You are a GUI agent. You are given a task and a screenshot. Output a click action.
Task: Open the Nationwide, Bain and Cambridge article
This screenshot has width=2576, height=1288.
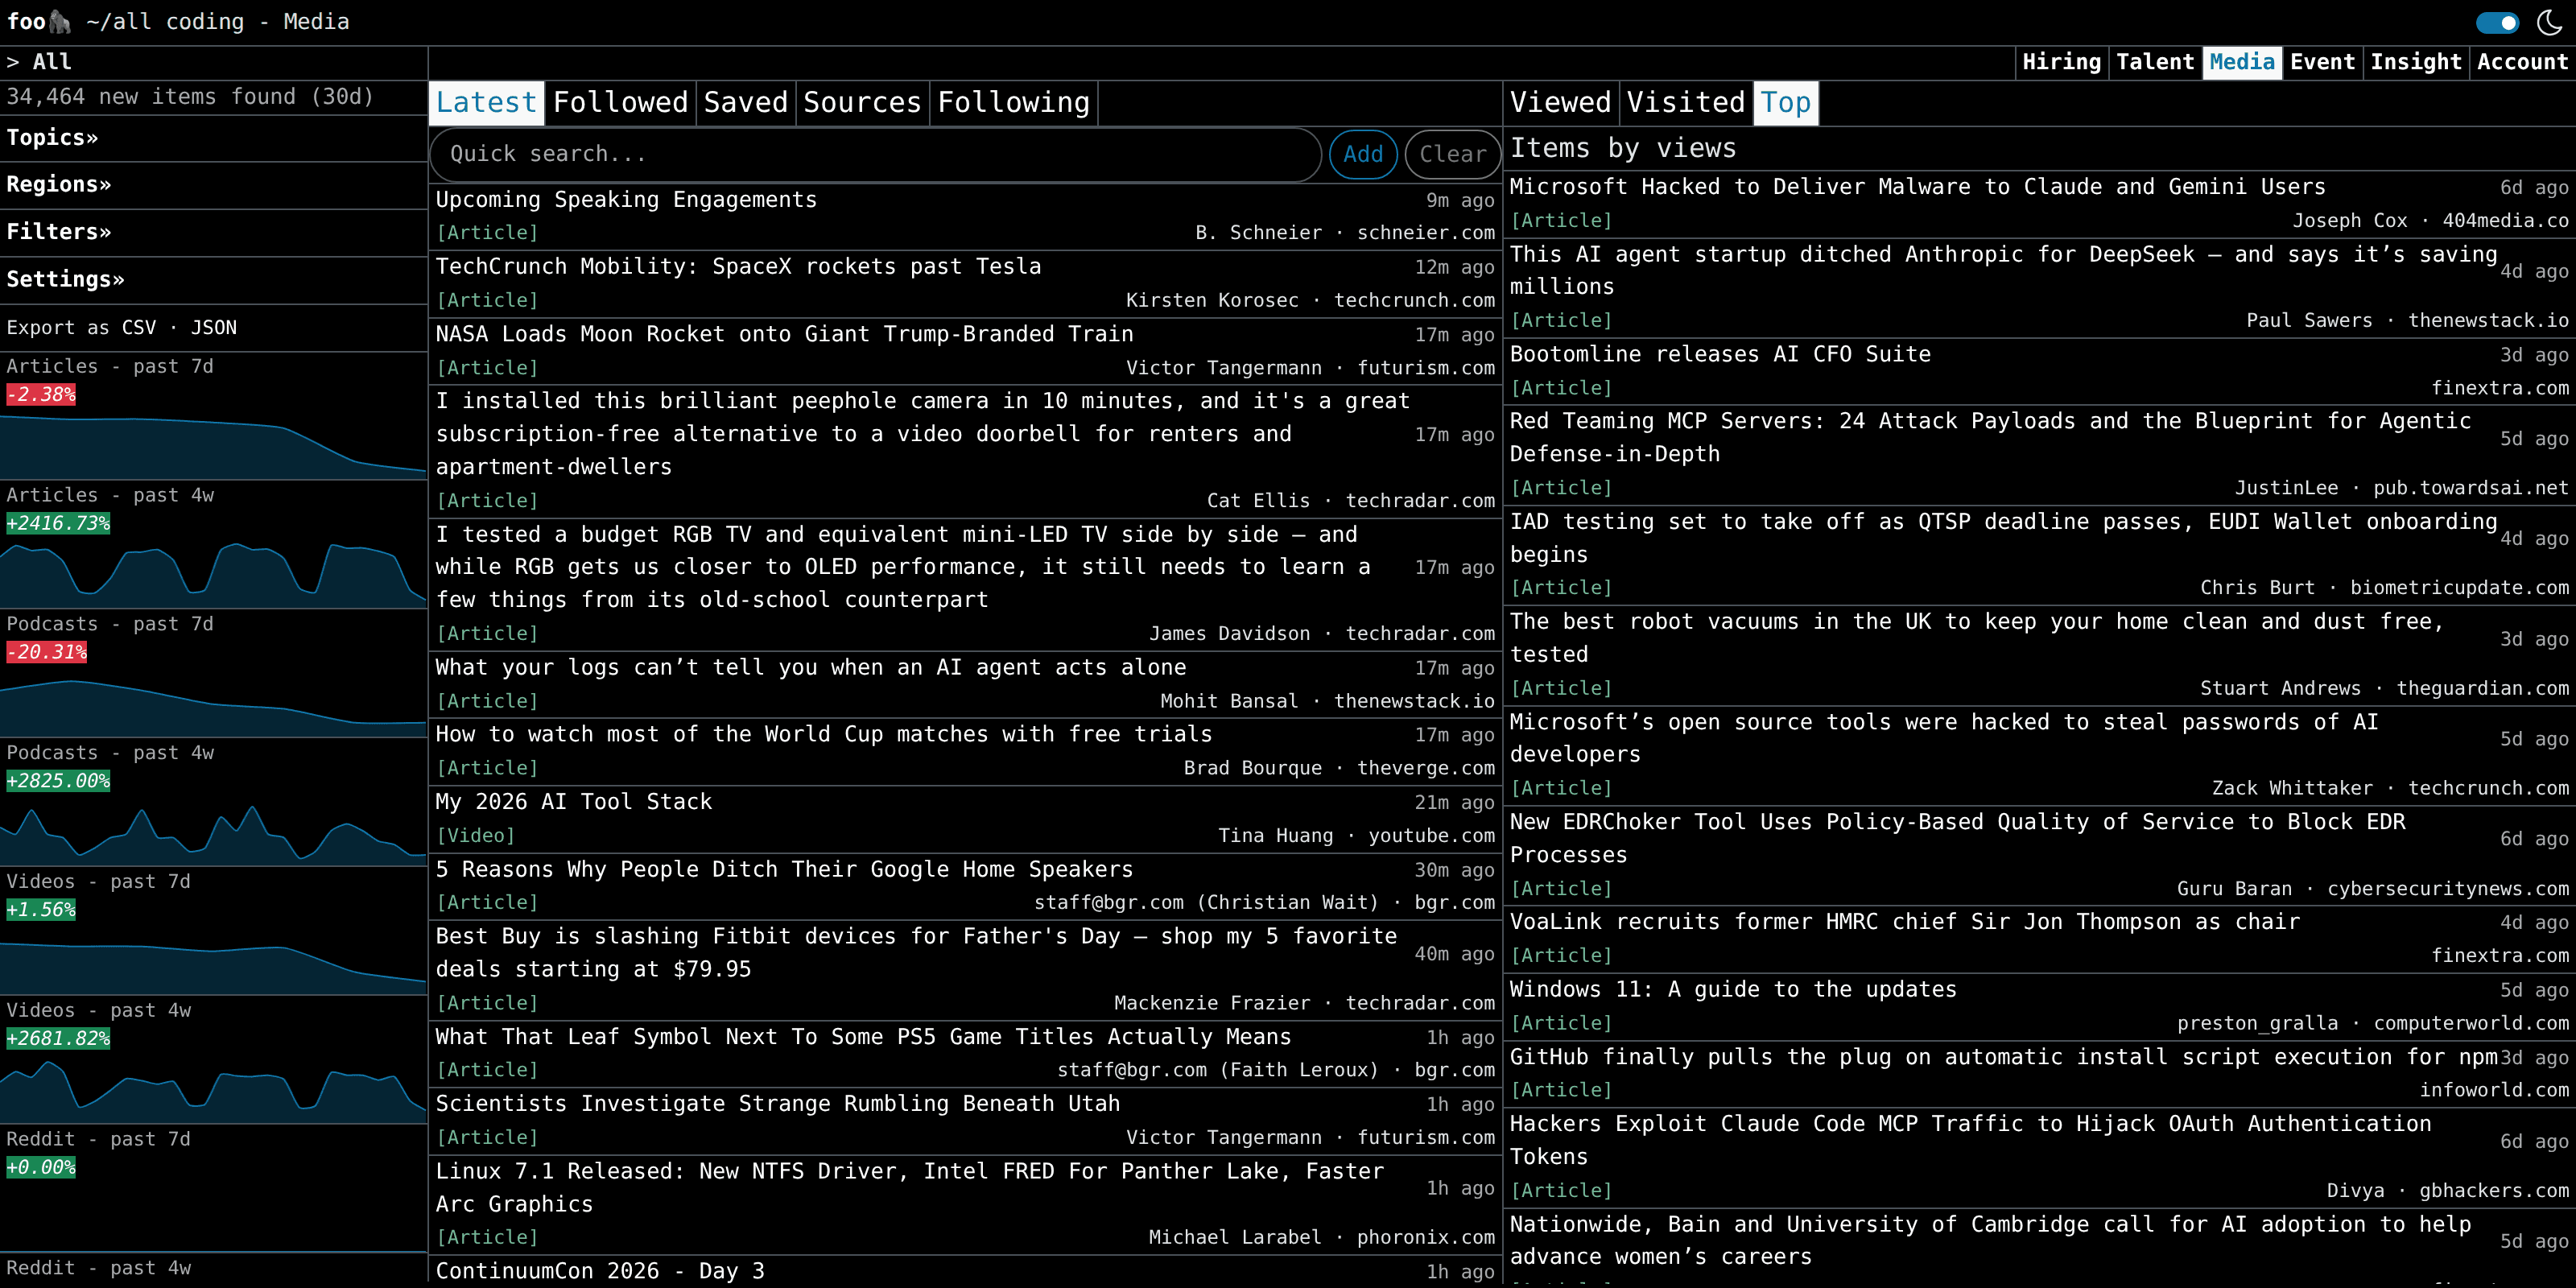1990,1240
